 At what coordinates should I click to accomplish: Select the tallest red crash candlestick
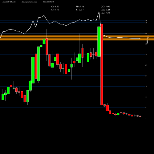click(102, 65)
